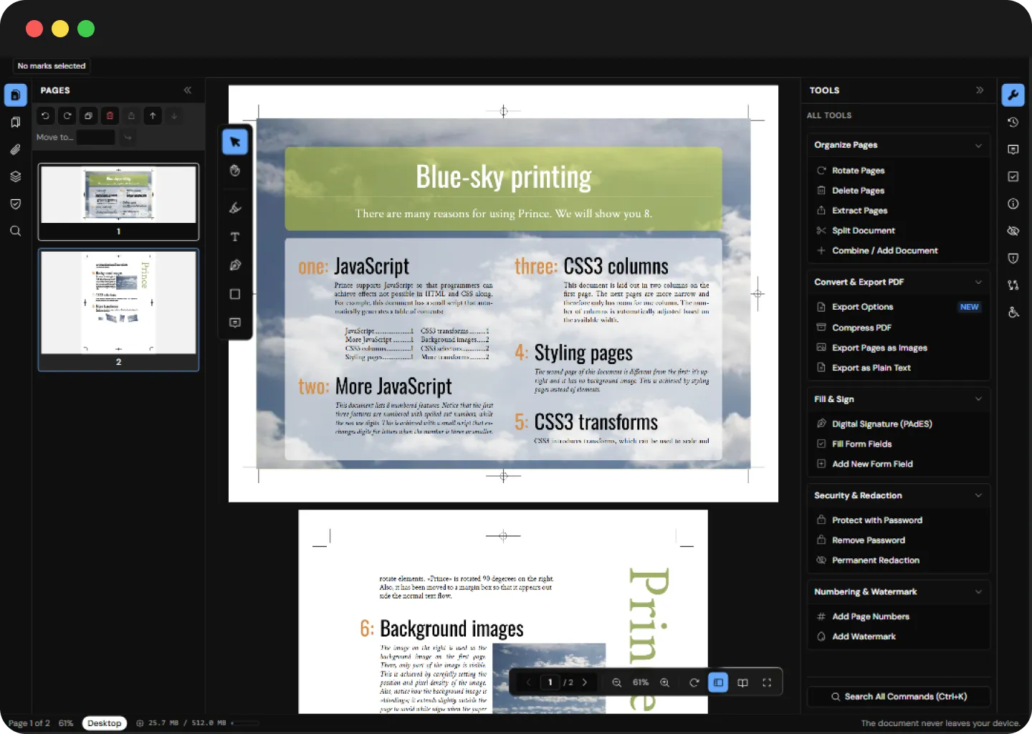
Task: Open the Attachments paperclip panel
Action: 16,150
